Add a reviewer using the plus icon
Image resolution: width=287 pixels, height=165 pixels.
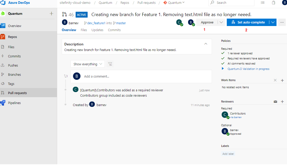click(282, 101)
